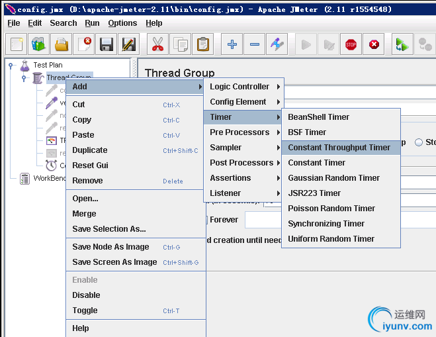The height and width of the screenshot is (337, 436).
Task: Save the test plan with the floppy disk icon
Action: pyautogui.click(x=107, y=44)
